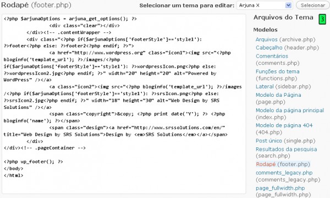Open Modelo da página principal (index.php)

tap(290, 111)
